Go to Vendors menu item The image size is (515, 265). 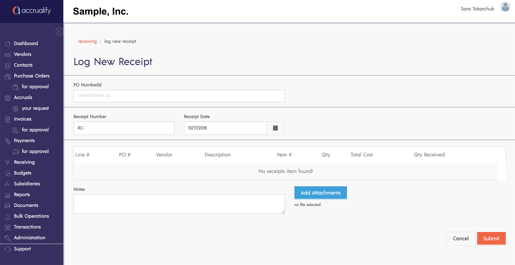pos(23,54)
